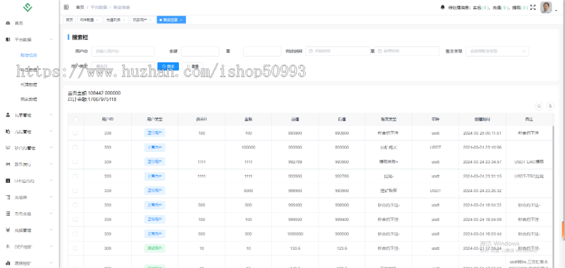Expand the 新币发行 sidebar group
Viewport: 565px width, 268px height.
click(x=51, y=164)
